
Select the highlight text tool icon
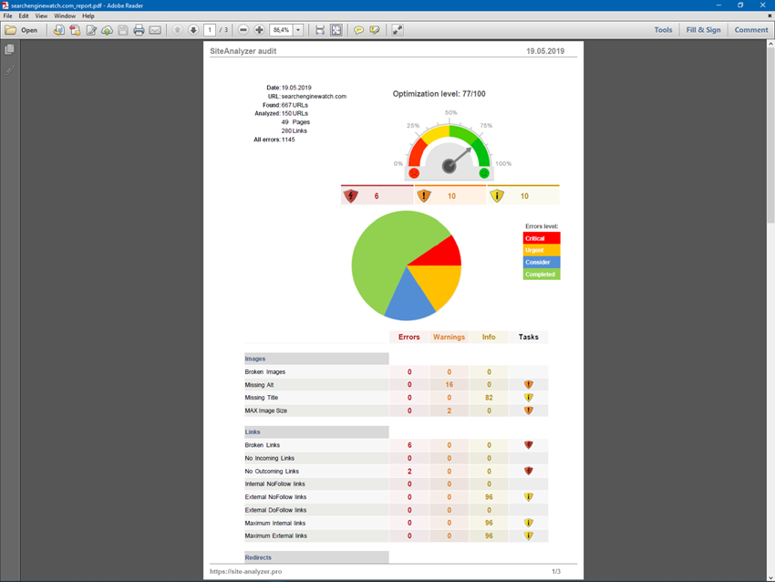click(375, 30)
